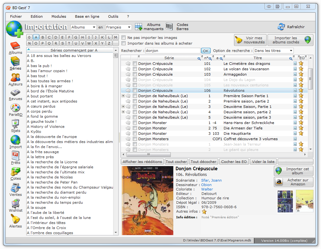The height and width of the screenshot is (249, 321).
Task: Open the Outils menu
Action: tap(113, 16)
